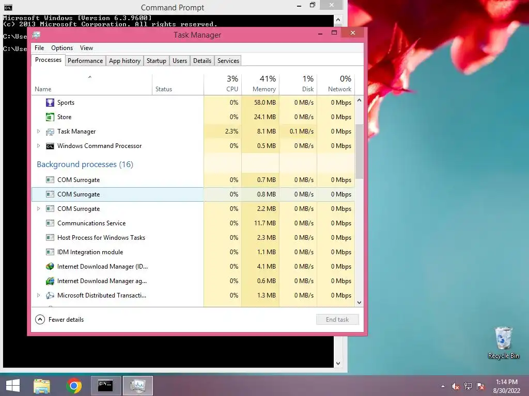The image size is (529, 396).
Task: Open the Windows Start button
Action: click(x=13, y=386)
